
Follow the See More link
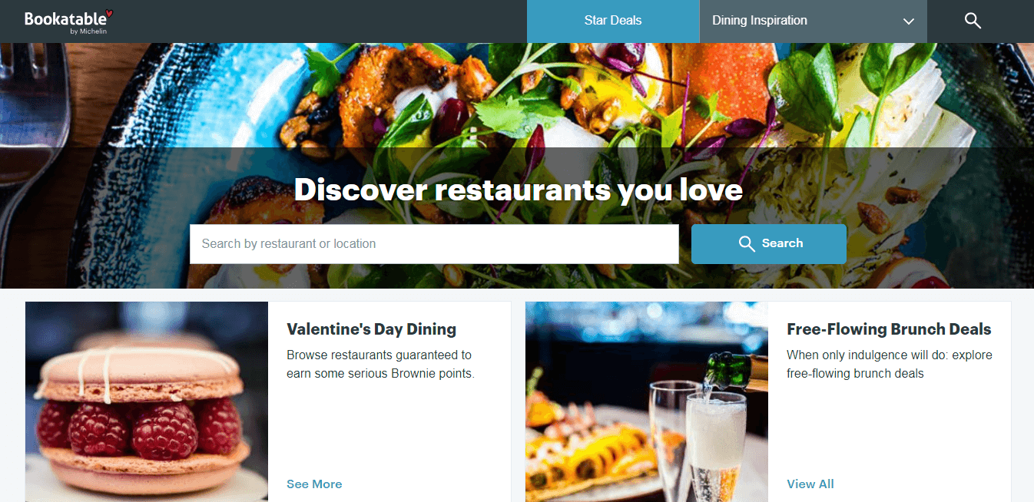[x=314, y=484]
